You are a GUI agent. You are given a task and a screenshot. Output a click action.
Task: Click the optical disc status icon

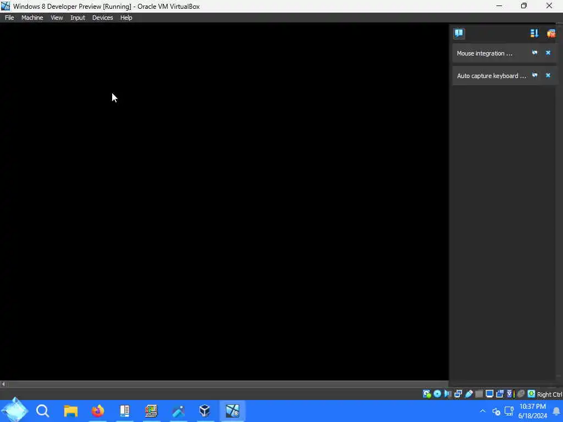pyautogui.click(x=437, y=394)
